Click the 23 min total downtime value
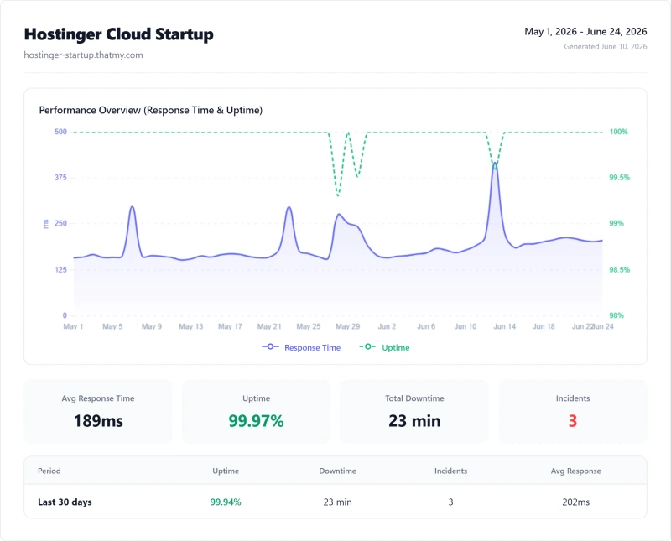This screenshot has height=541, width=671. tap(414, 421)
